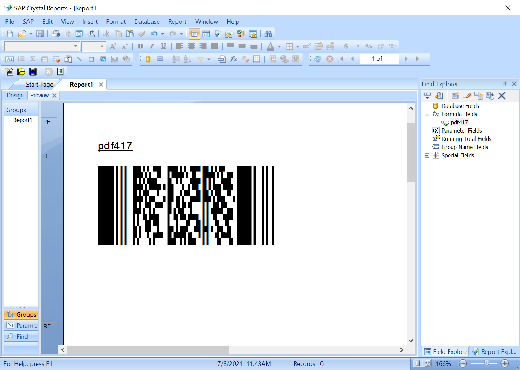
Task: Open the dropdown arrow beside the Open folder
Action: (31, 34)
